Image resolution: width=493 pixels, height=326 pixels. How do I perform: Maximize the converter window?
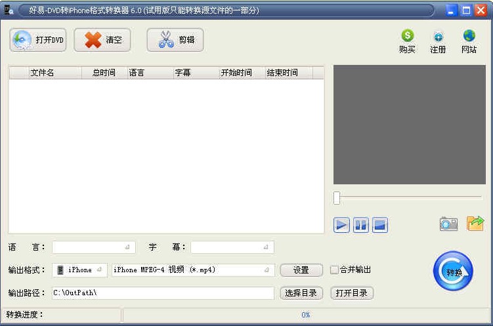click(x=466, y=10)
